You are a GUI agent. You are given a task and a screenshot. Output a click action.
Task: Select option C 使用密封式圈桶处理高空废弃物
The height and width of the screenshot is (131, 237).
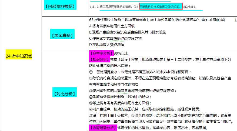[x=115, y=38]
